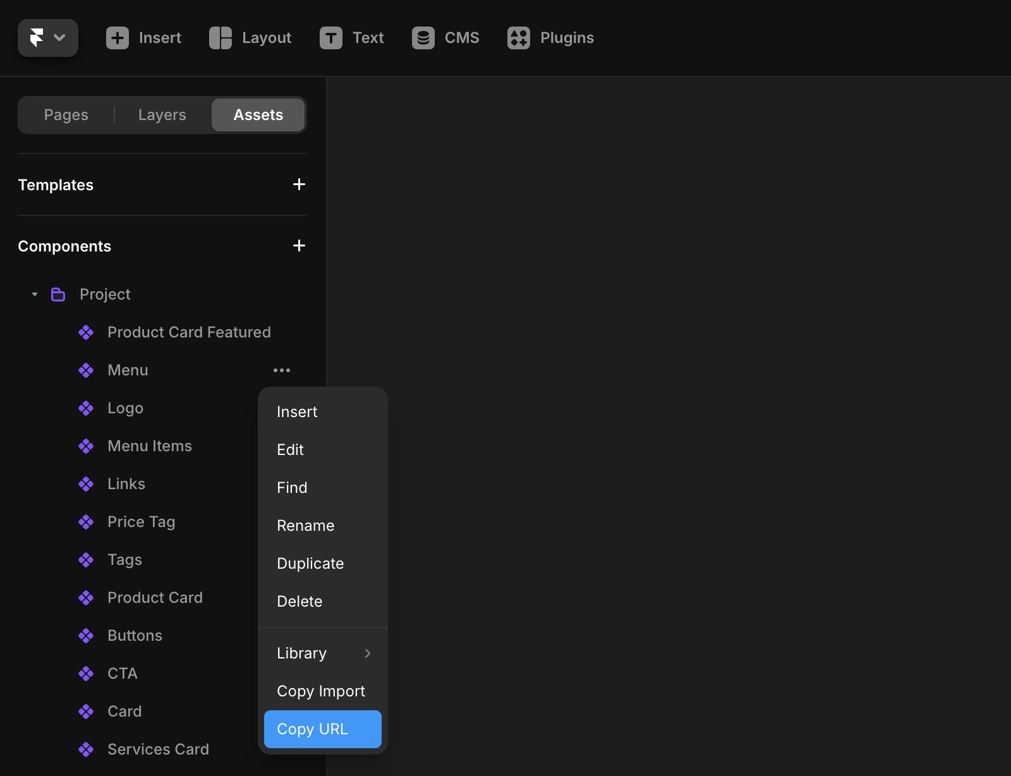Select the Tags component name
Viewport: 1011px width, 776px height.
124,560
